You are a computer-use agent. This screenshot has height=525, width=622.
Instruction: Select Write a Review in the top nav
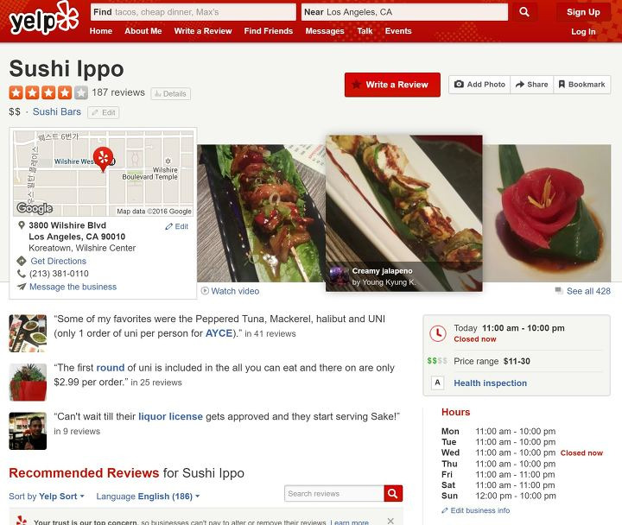tap(203, 31)
